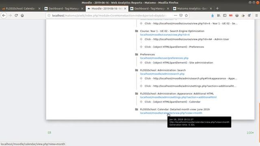Open link localhost/moodle/admin/search.php
This screenshot has width=260, height=146.
[x=162, y=74]
